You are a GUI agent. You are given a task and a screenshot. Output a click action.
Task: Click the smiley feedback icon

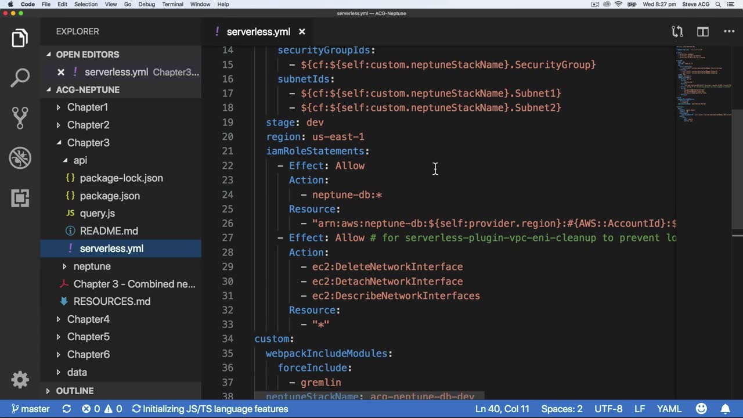pos(701,409)
